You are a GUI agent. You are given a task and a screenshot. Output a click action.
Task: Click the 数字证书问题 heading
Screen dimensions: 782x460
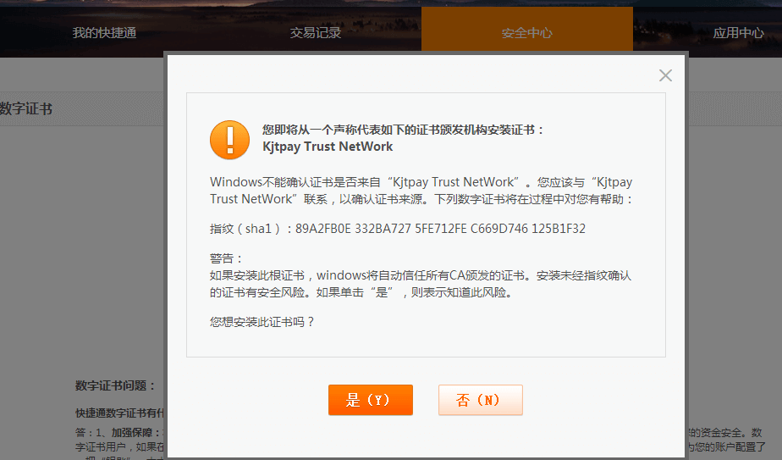pyautogui.click(x=116, y=385)
